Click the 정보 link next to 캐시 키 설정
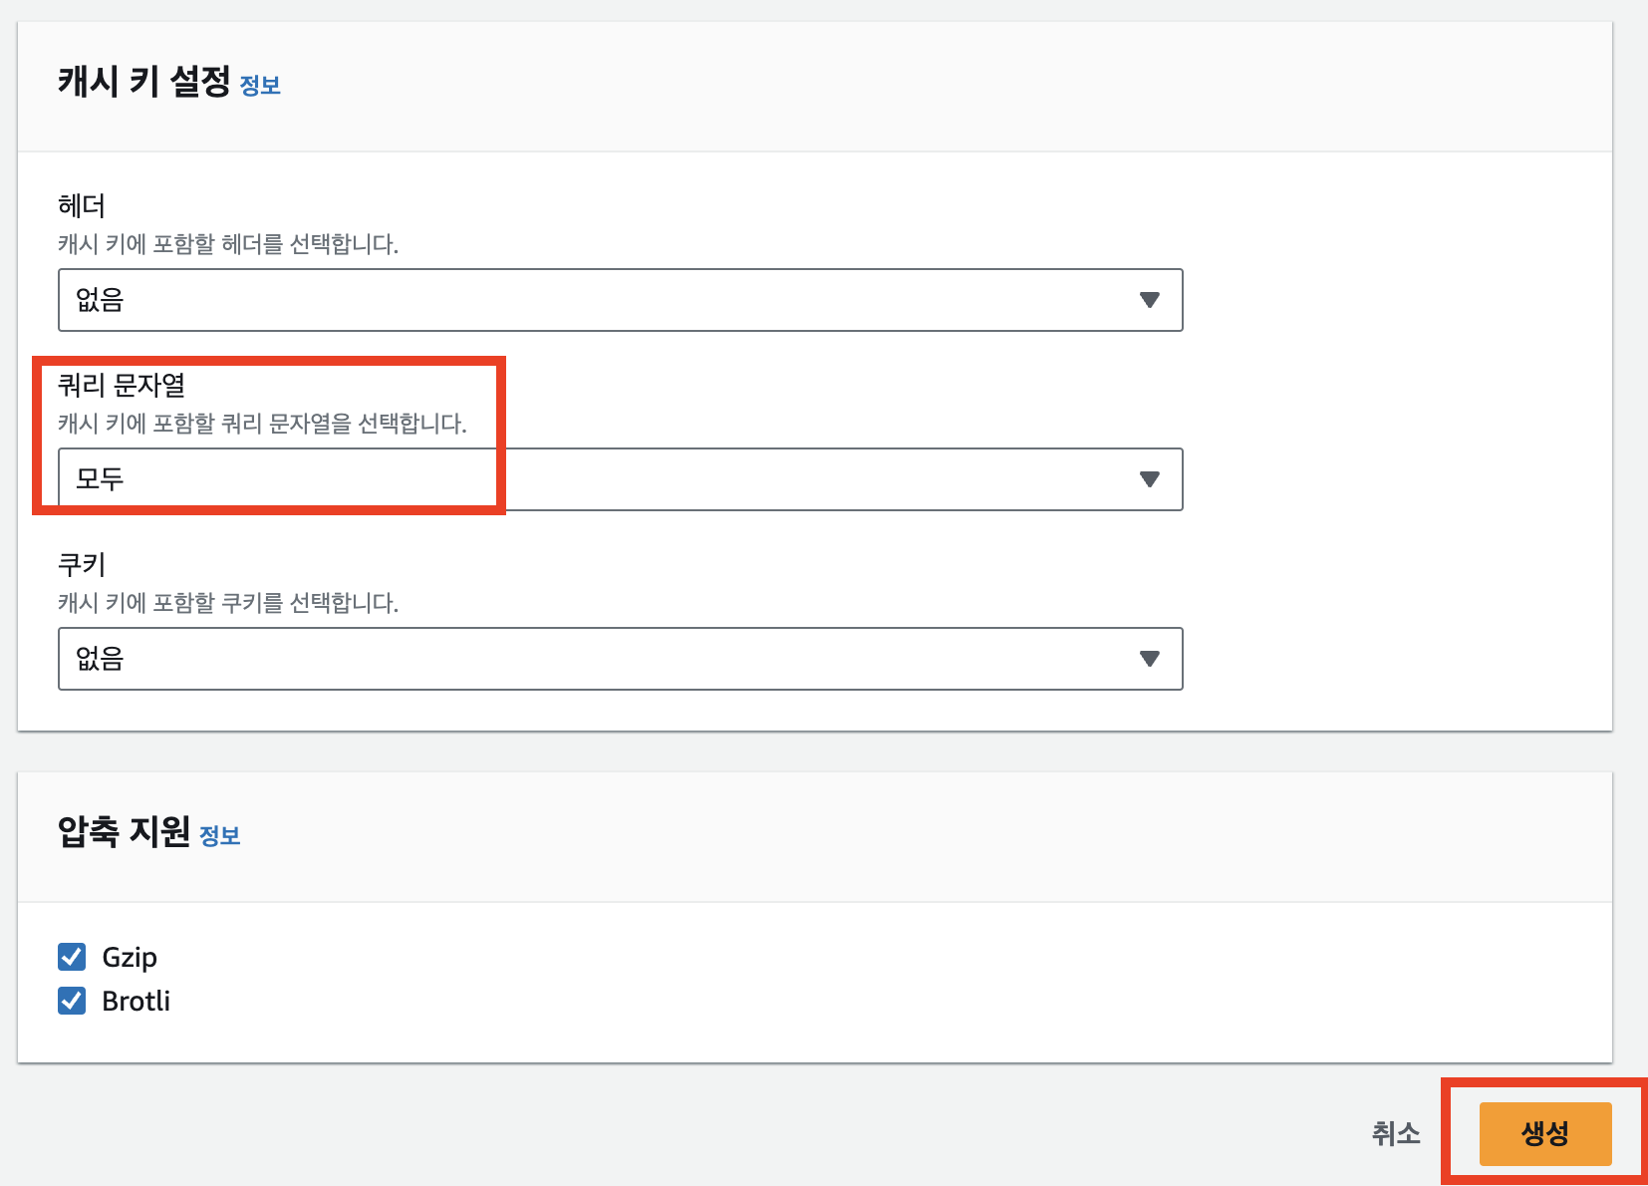Screen dimensions: 1648x1186 point(260,86)
